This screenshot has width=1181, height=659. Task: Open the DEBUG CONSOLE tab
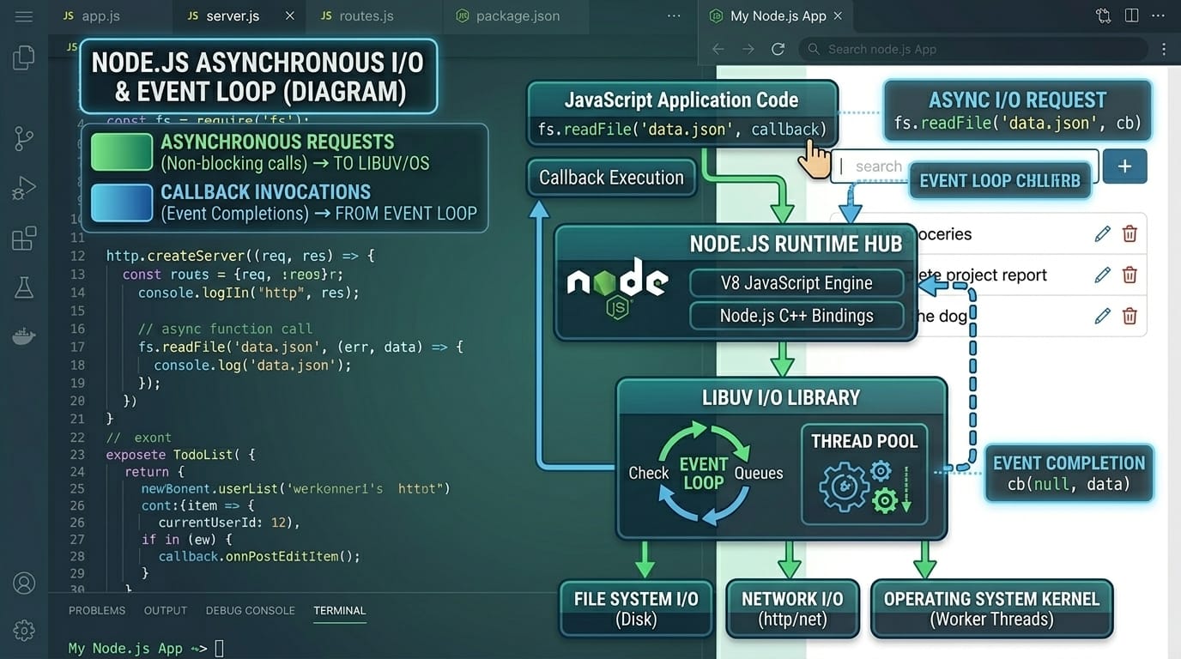click(250, 610)
